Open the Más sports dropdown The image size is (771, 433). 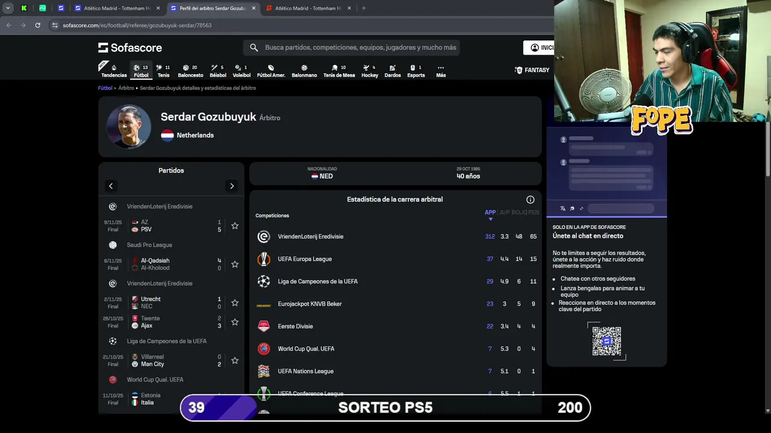(441, 71)
